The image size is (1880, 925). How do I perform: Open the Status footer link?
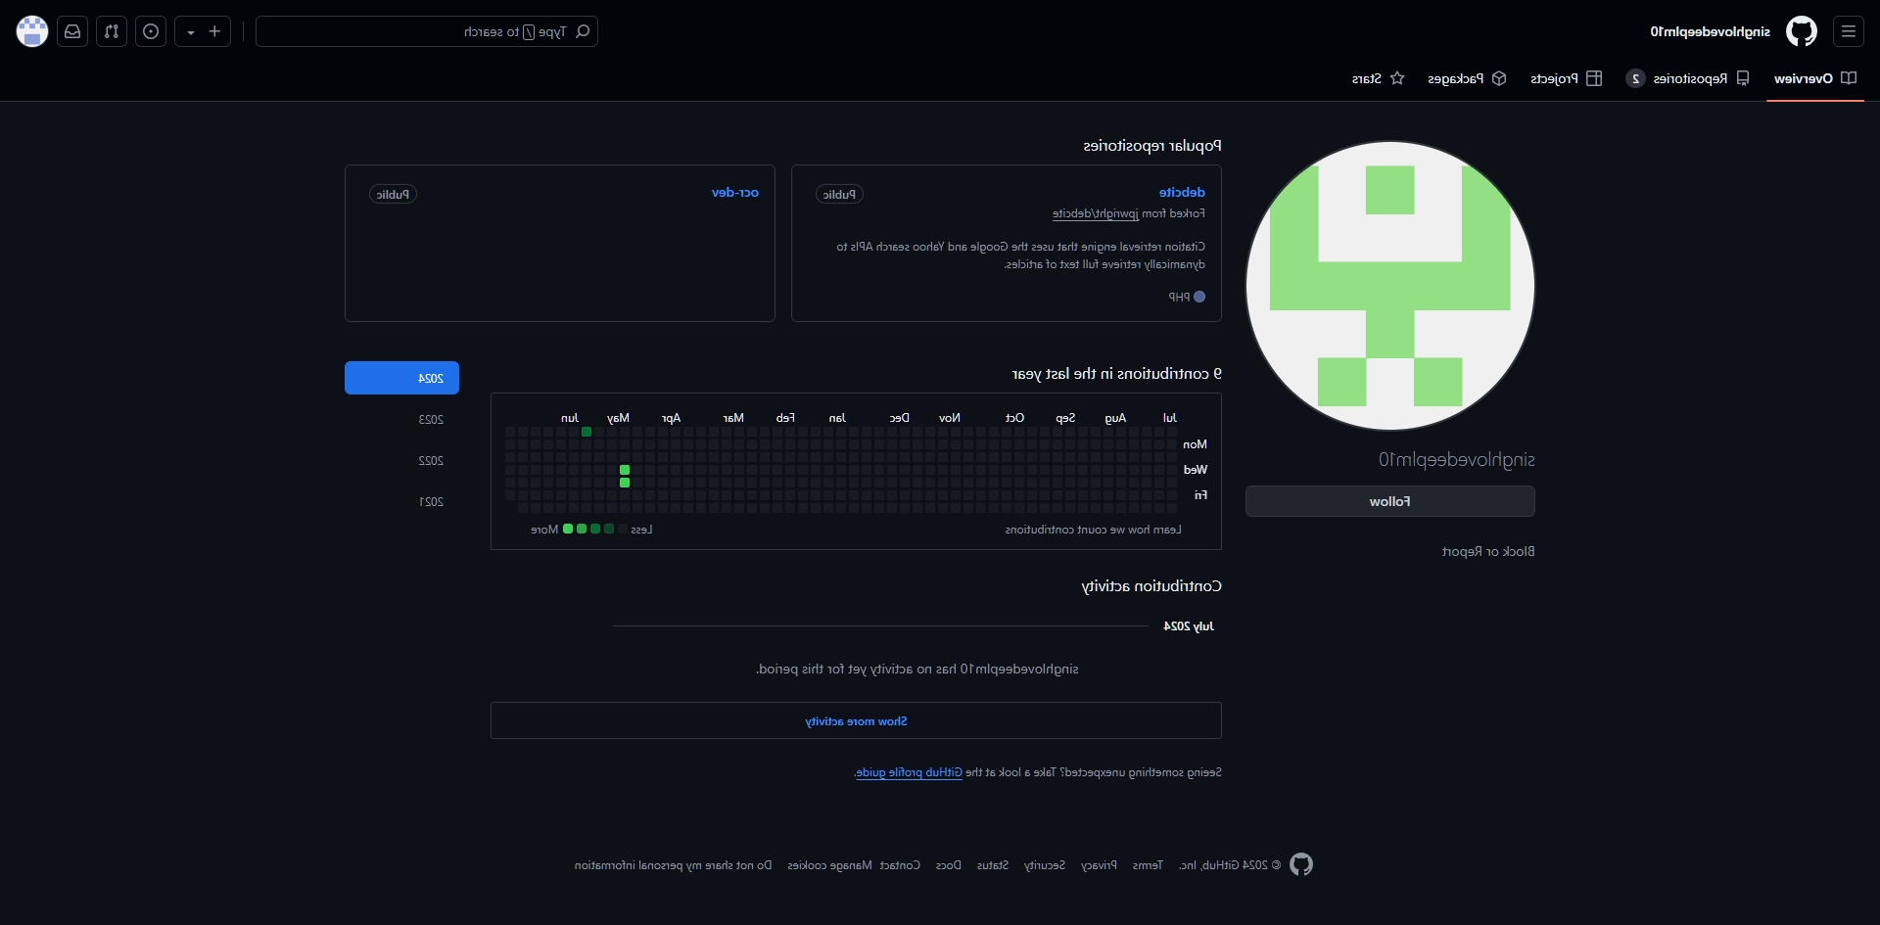pos(993,865)
